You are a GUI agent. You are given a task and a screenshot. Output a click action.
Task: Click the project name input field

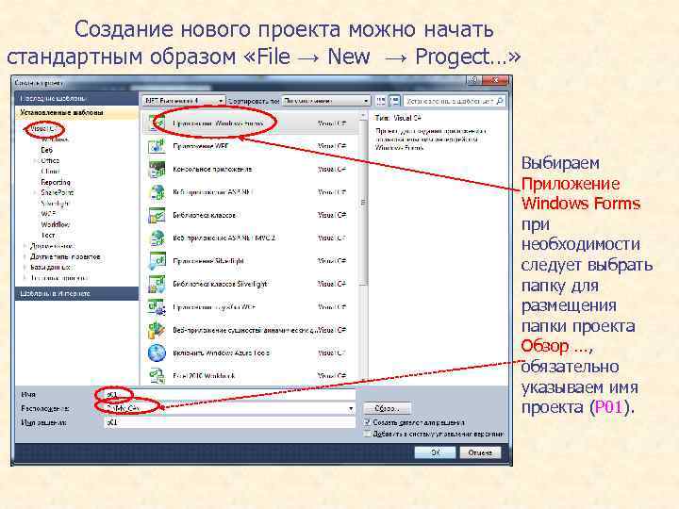(x=230, y=394)
